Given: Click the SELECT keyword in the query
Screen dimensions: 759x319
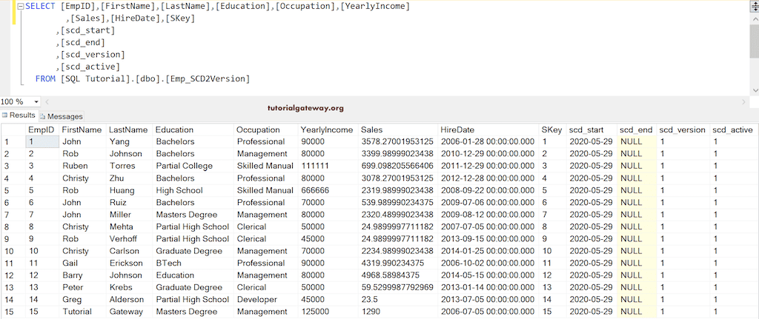Looking at the screenshot, I should [40, 6].
